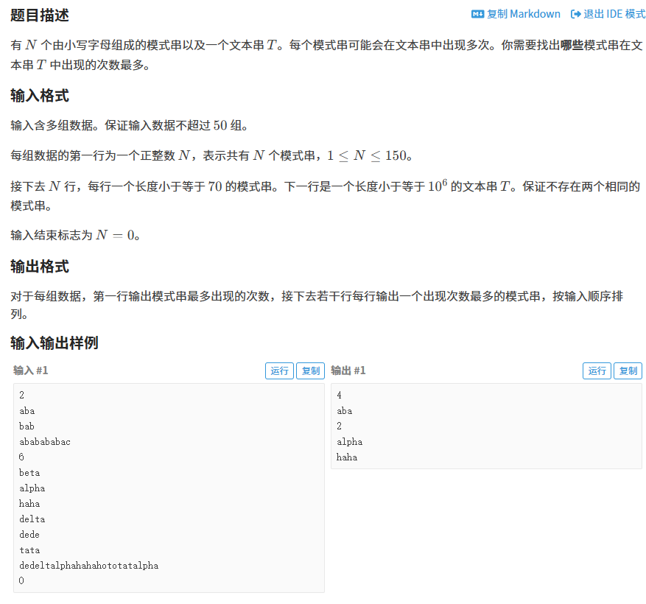The width and height of the screenshot is (646, 604).
Task: Click the exit arrow icon beside 退出 IDE 模式
Action: click(x=575, y=15)
